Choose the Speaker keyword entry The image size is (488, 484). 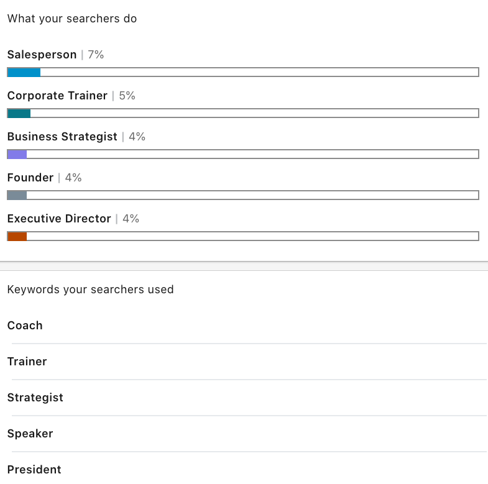point(30,434)
